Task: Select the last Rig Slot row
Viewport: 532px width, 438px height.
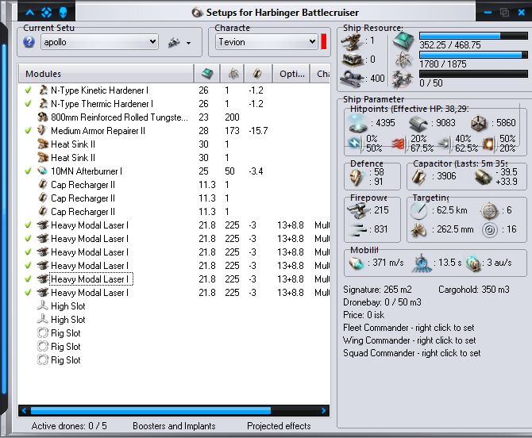Action: [174, 360]
